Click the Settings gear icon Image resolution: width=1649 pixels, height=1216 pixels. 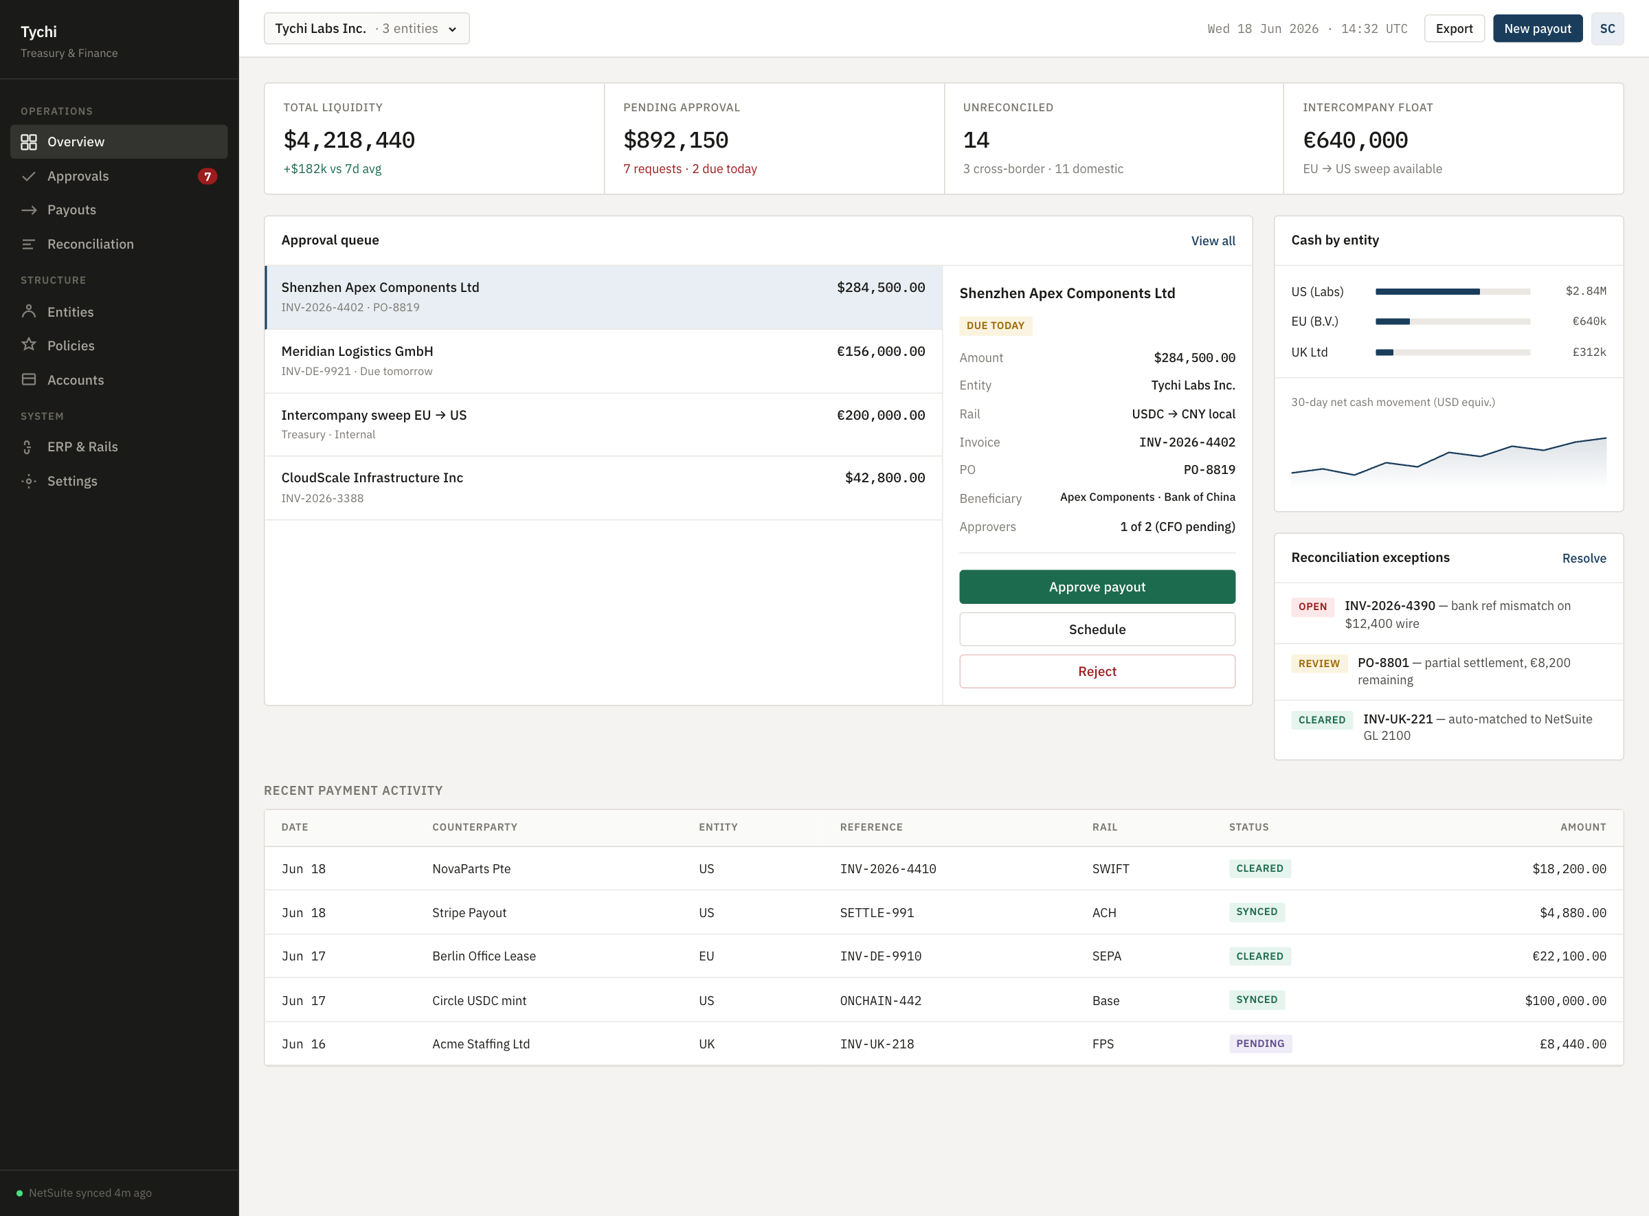29,481
